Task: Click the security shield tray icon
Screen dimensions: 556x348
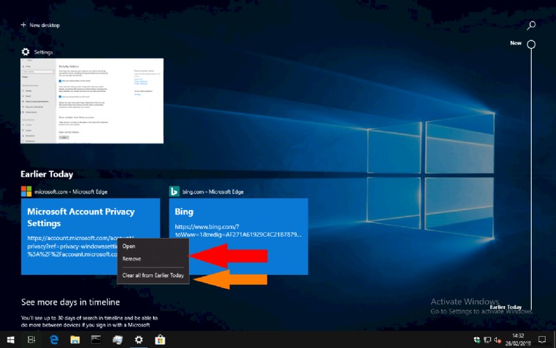Action: click(477, 340)
